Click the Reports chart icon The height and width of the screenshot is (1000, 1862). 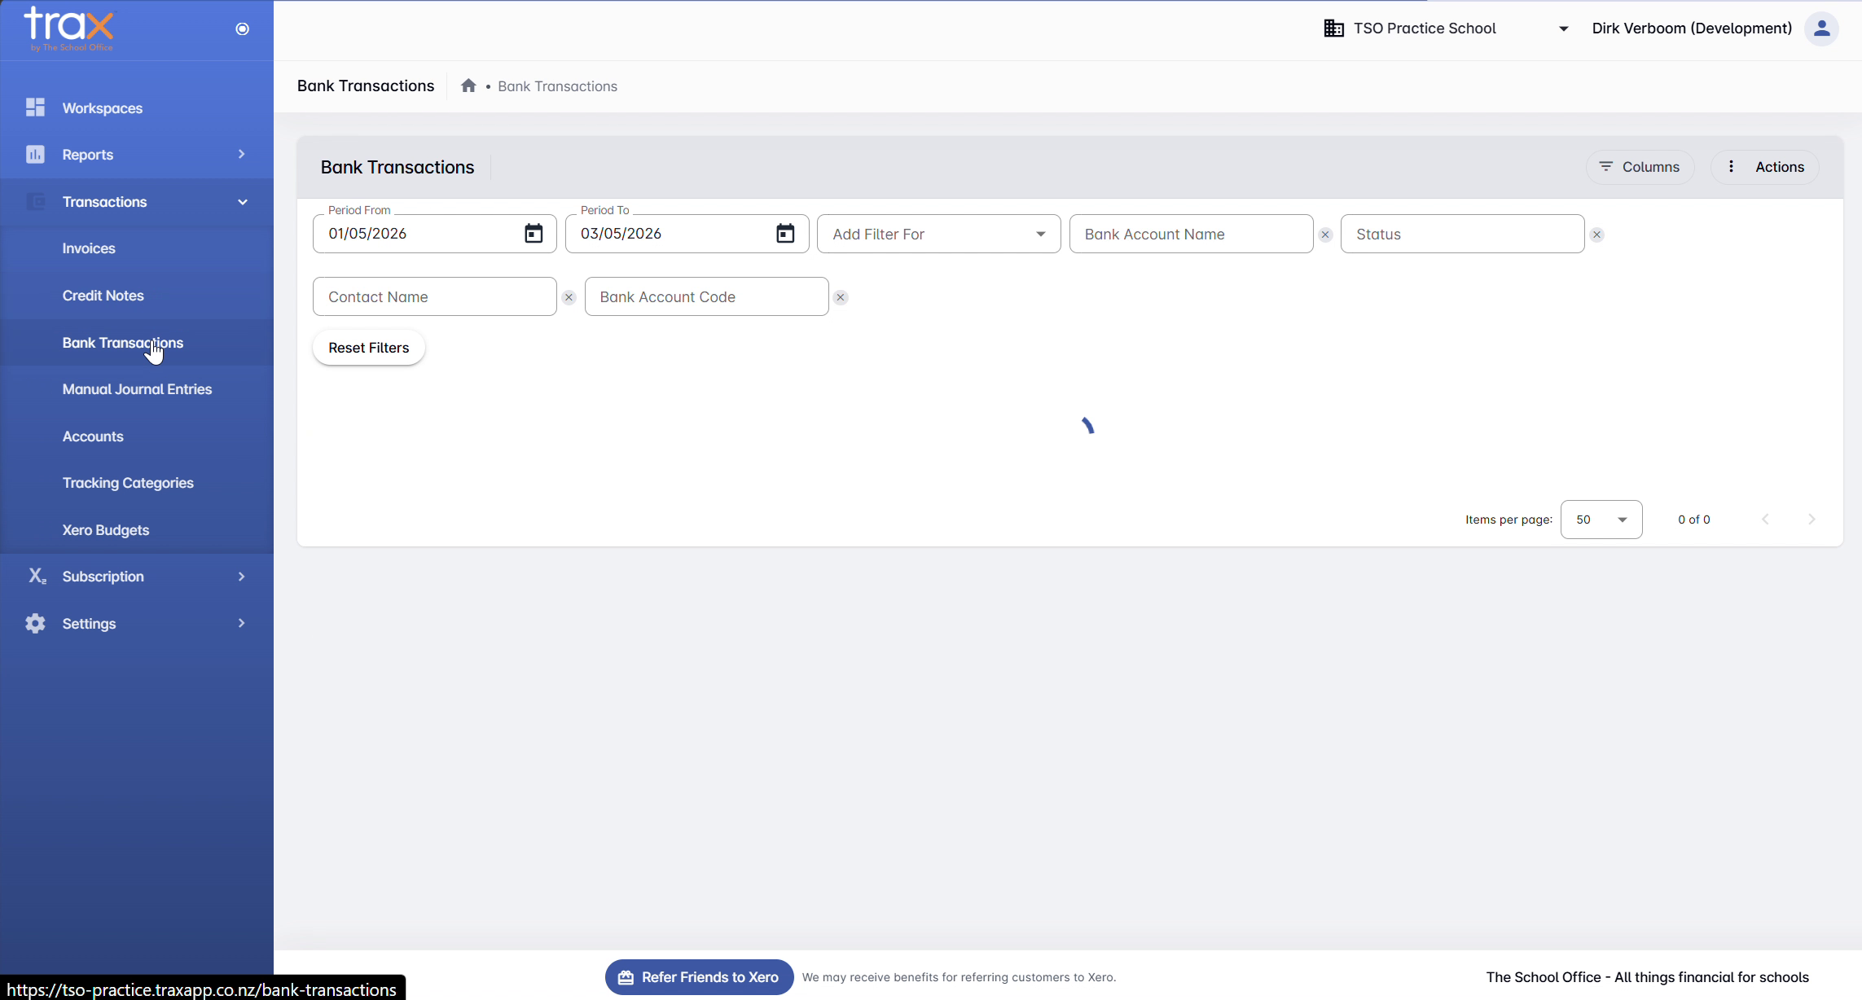pyautogui.click(x=35, y=155)
